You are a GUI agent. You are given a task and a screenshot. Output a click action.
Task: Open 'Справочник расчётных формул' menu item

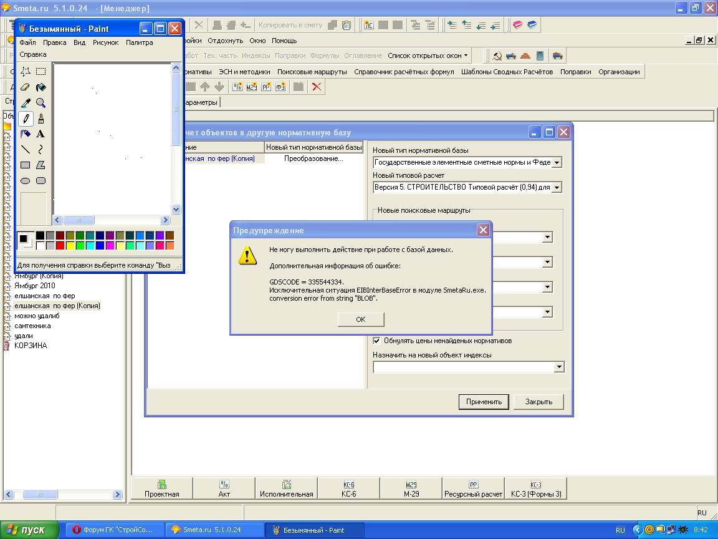pyautogui.click(x=404, y=72)
